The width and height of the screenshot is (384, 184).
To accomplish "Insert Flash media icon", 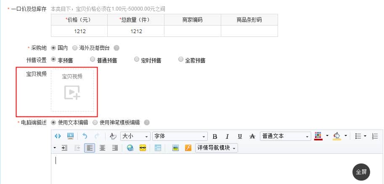I will (188, 148).
